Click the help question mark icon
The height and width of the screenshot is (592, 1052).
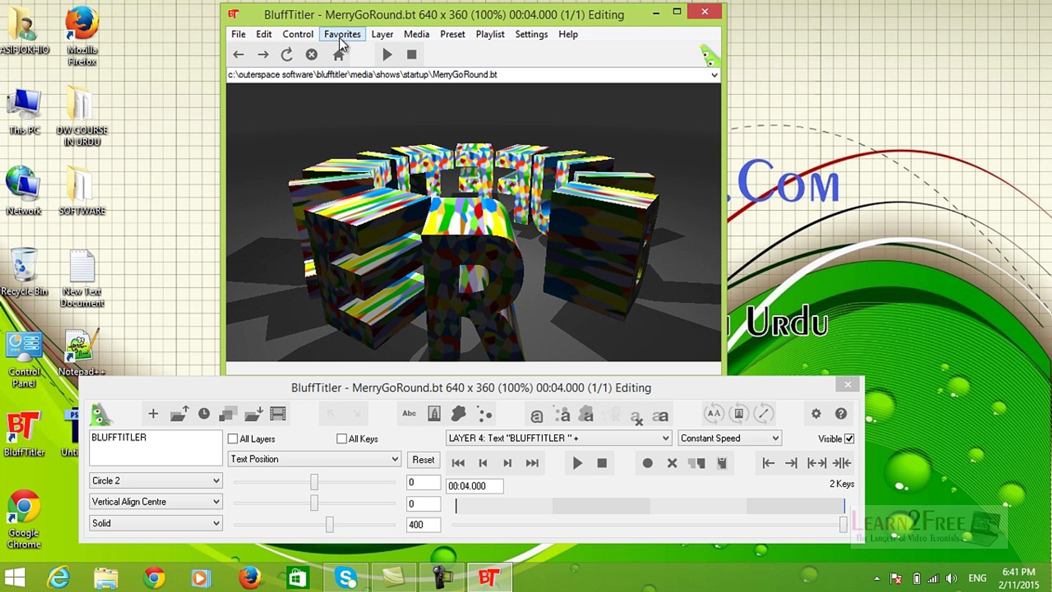[840, 414]
